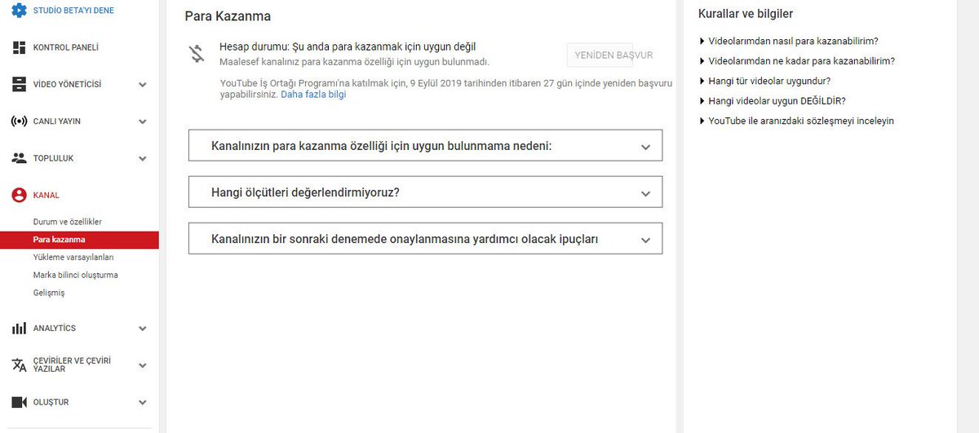The width and height of the screenshot is (979, 433).
Task: Click the Analytics bar chart icon
Action: pyautogui.click(x=19, y=328)
